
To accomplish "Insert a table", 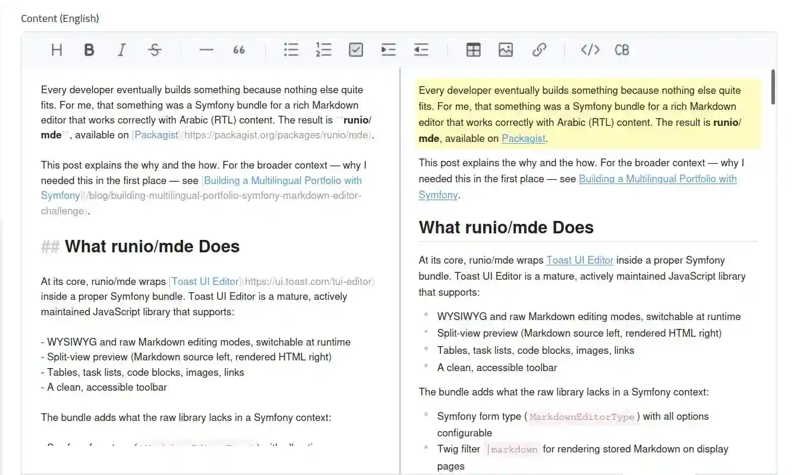I will click(474, 50).
